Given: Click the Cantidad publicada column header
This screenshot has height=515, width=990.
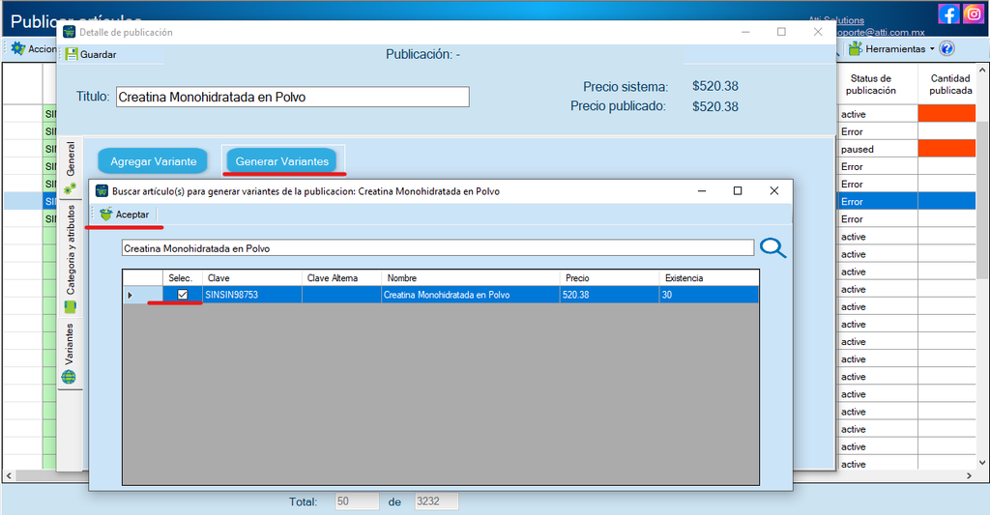Looking at the screenshot, I should tap(947, 85).
